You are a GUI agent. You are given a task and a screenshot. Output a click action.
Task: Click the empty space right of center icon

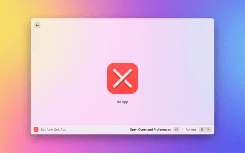pyautogui.click(x=176, y=78)
